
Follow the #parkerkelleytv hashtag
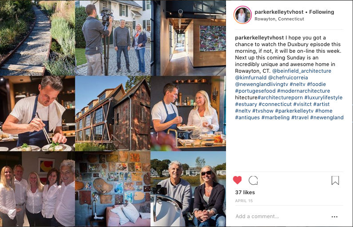click(294, 111)
